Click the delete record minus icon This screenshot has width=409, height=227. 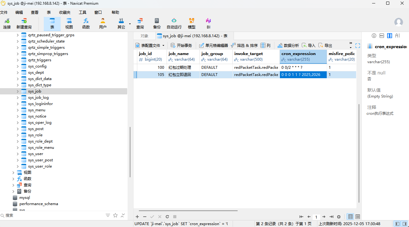pos(145,217)
